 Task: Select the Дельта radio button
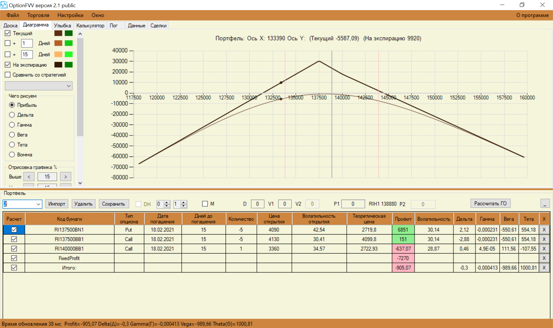click(12, 115)
